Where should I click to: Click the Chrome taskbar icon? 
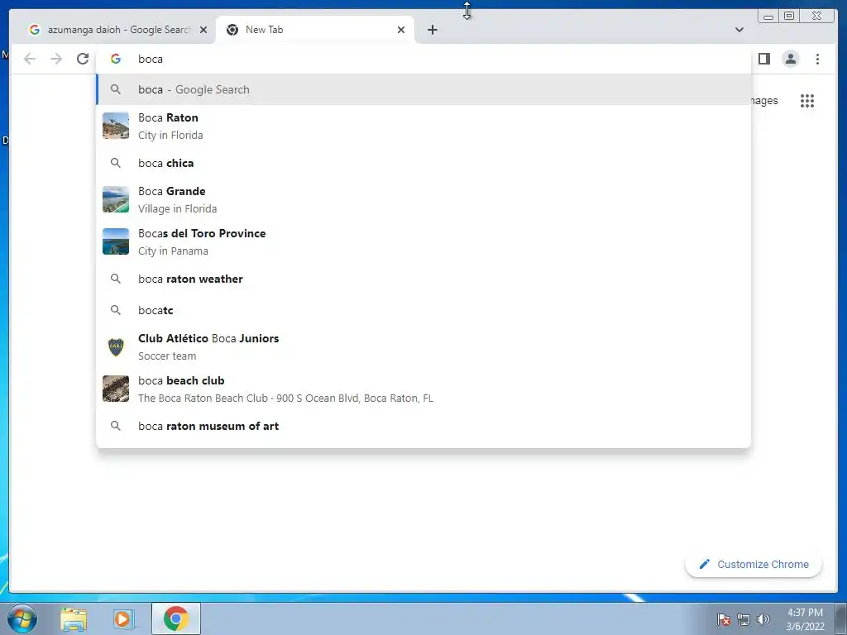point(175,618)
